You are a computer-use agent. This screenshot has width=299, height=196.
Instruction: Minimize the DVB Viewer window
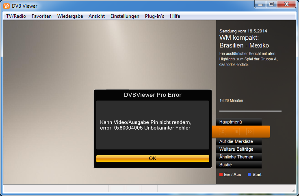tap(260, 4)
